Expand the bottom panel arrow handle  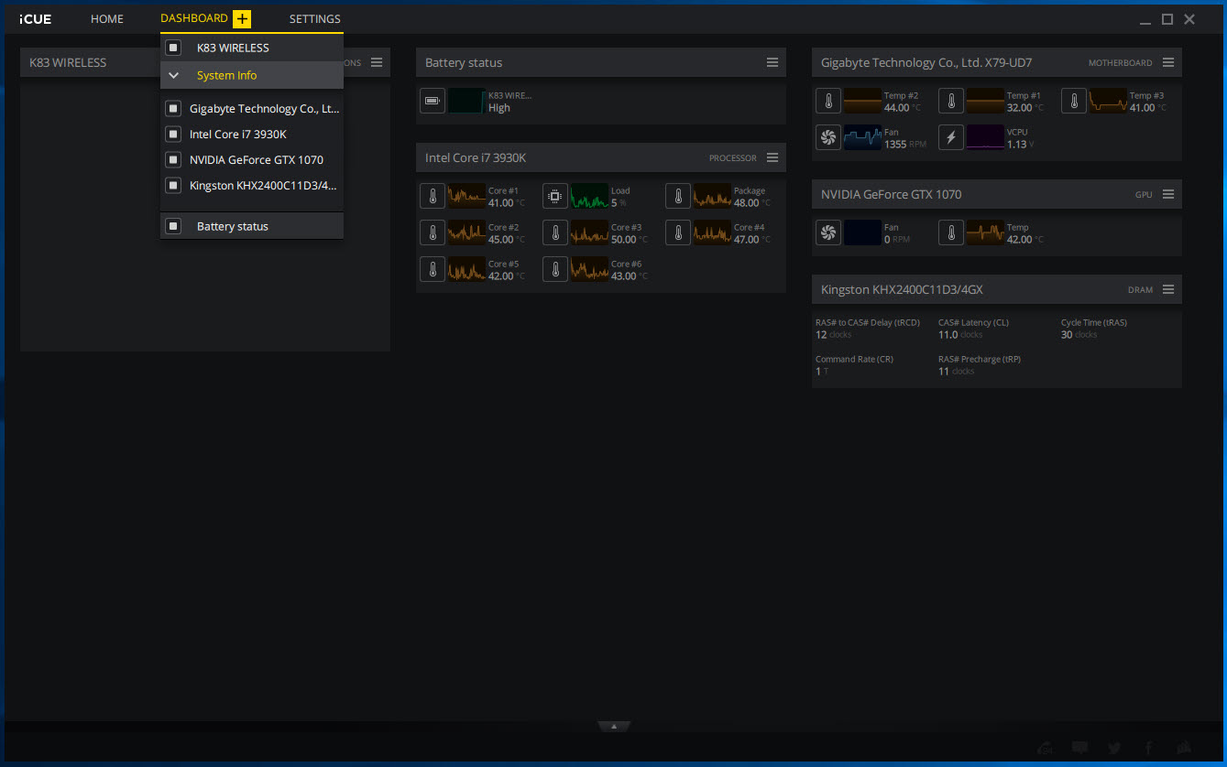click(x=614, y=726)
